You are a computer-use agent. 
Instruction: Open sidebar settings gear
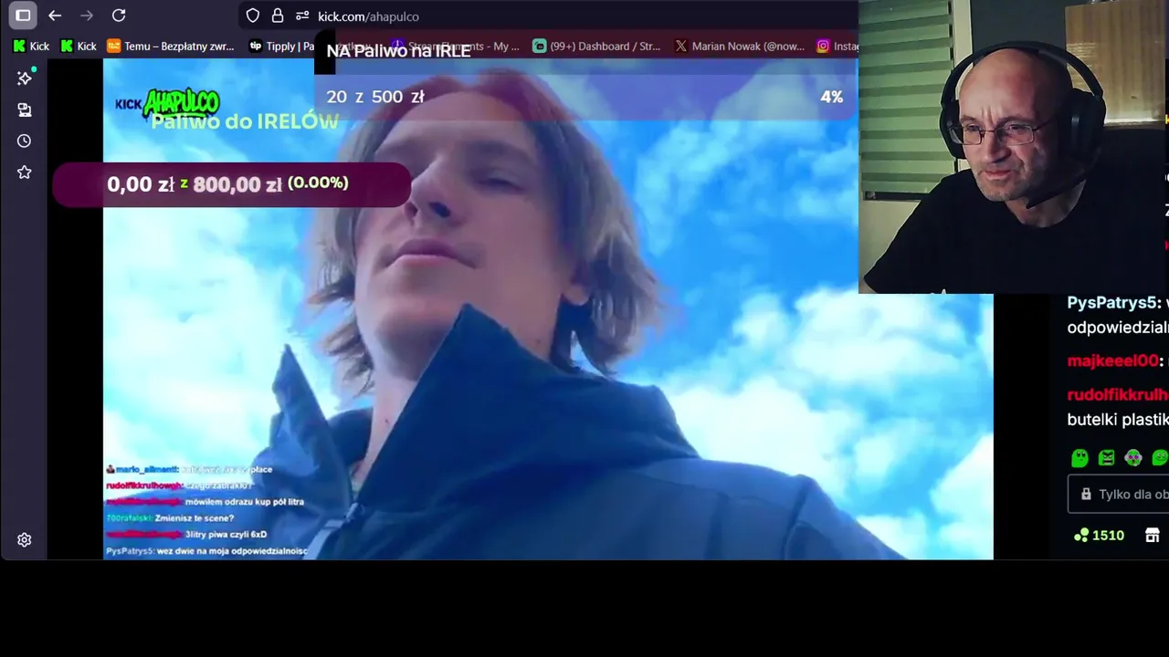(x=25, y=540)
